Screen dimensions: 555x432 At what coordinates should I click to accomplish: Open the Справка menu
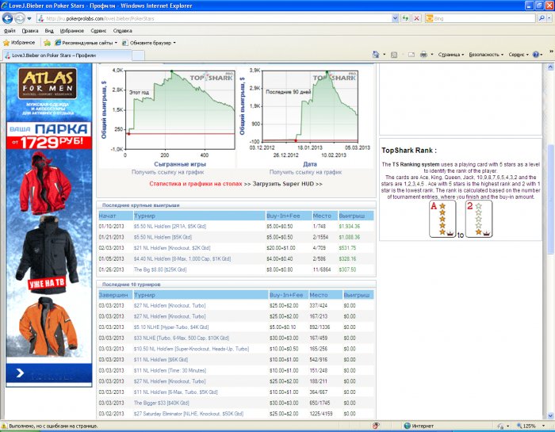(x=122, y=31)
